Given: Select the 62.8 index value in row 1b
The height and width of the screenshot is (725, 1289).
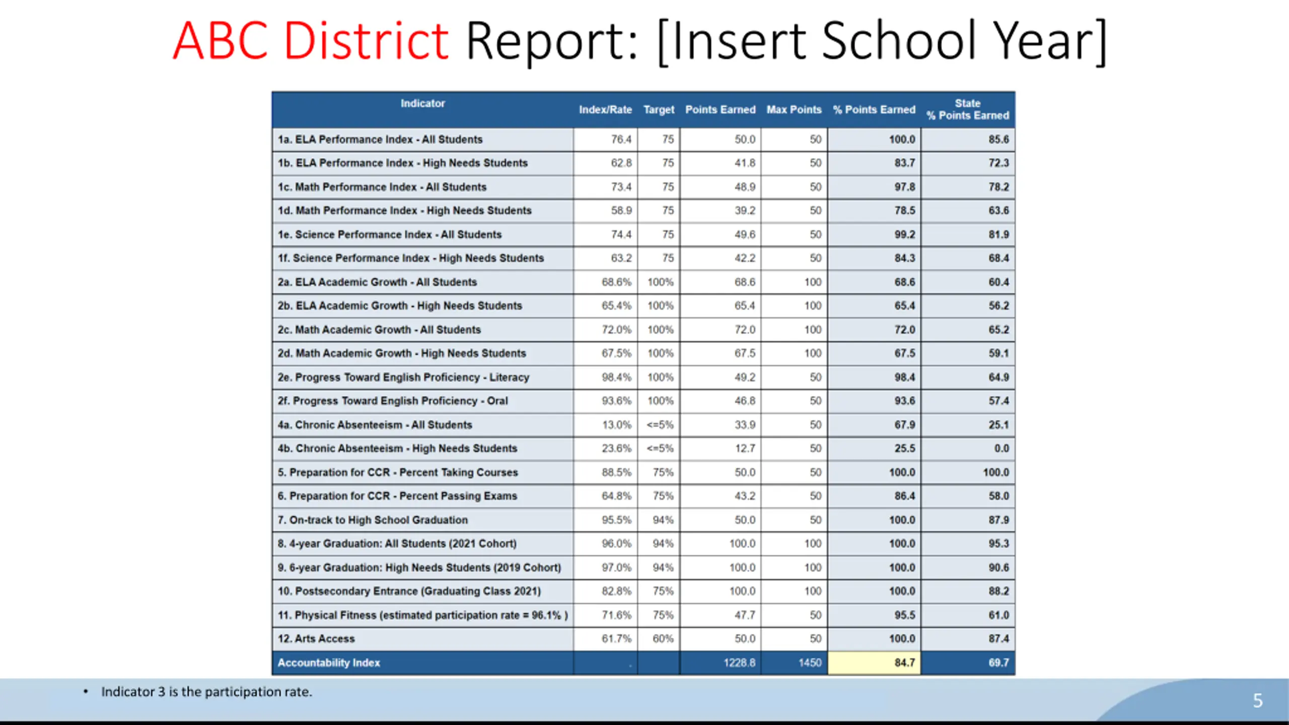Looking at the screenshot, I should coord(621,163).
